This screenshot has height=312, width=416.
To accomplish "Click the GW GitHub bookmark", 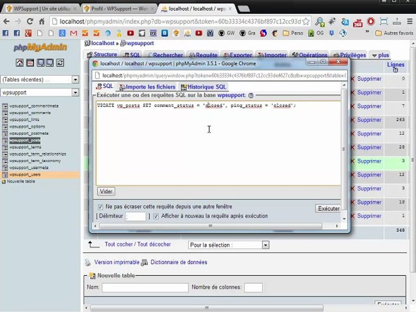I will pos(227,33).
